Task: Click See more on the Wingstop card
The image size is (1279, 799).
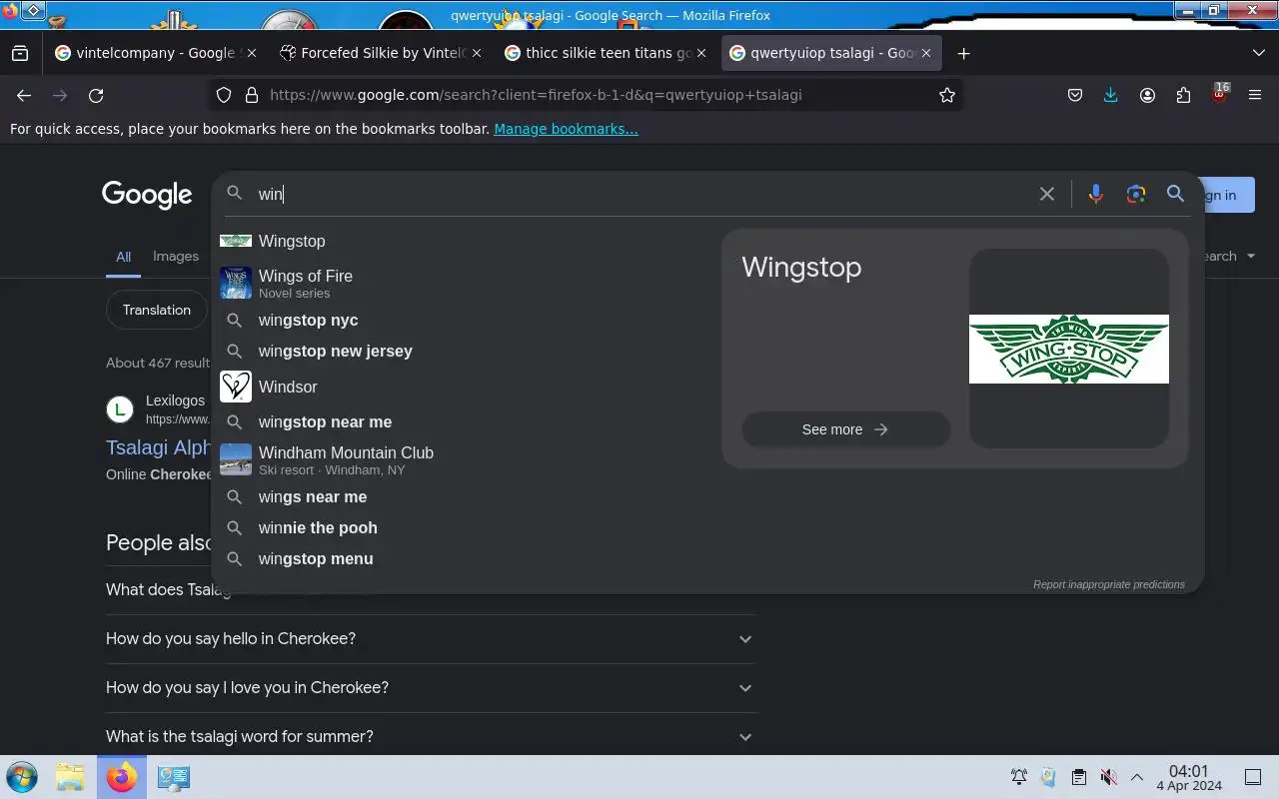Action: pos(845,429)
